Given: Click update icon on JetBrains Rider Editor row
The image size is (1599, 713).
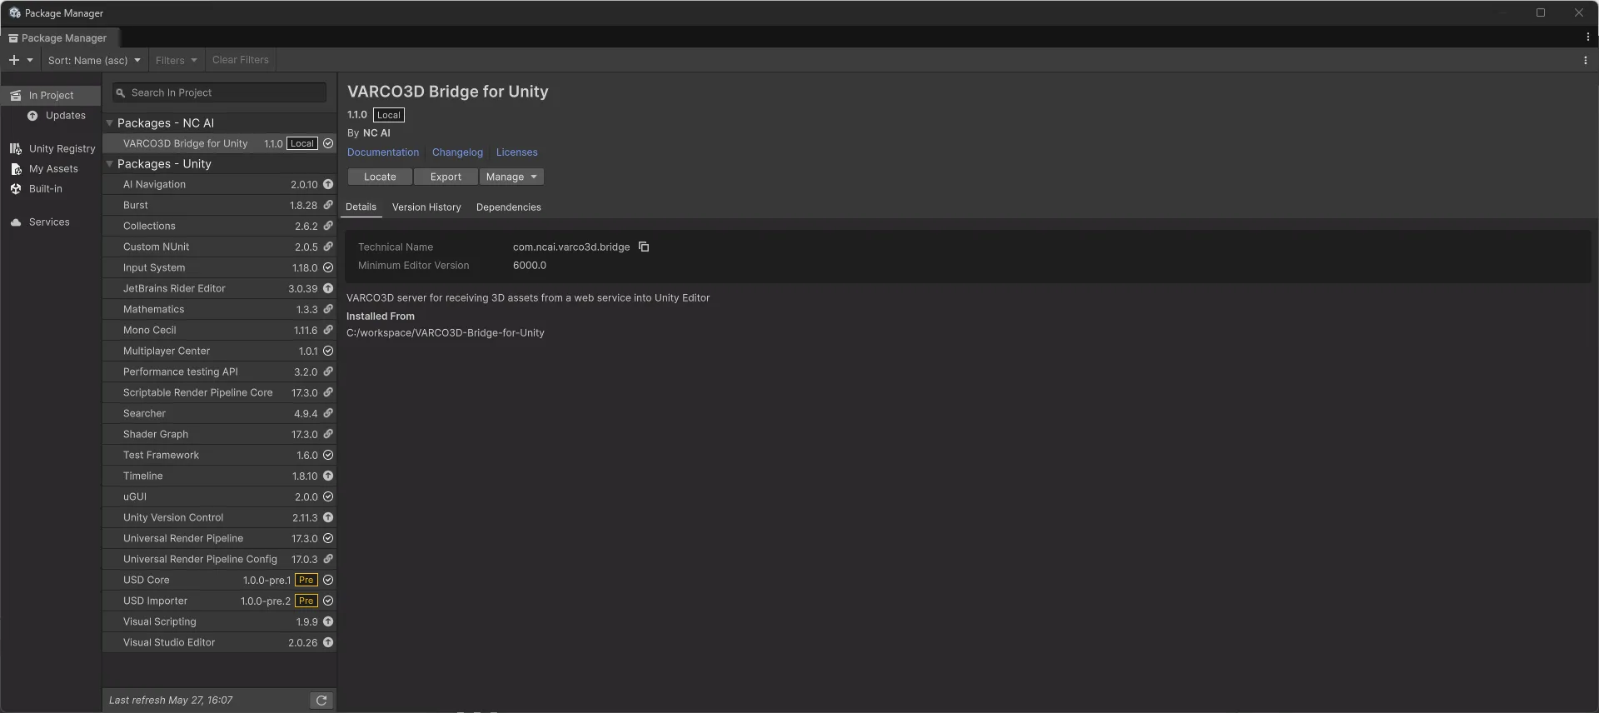Looking at the screenshot, I should (328, 288).
